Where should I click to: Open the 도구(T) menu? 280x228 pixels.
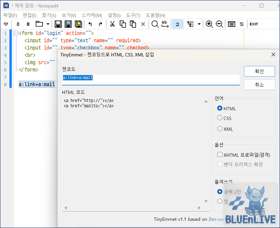133,15
